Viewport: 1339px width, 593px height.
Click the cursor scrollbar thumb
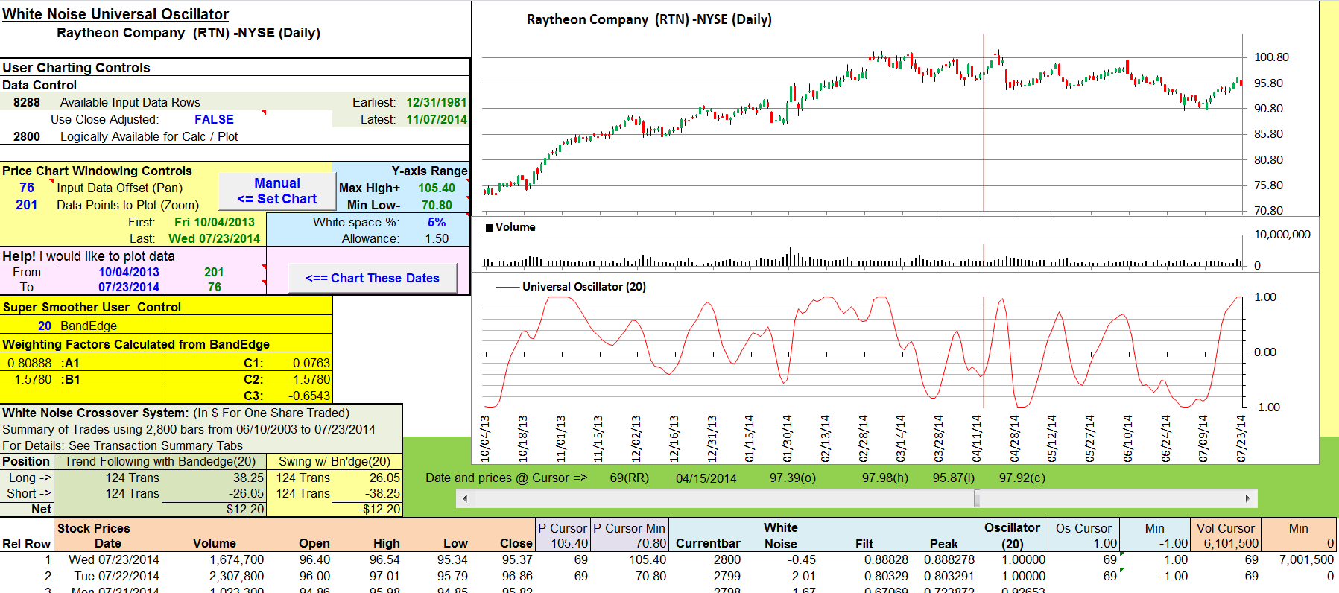(977, 498)
